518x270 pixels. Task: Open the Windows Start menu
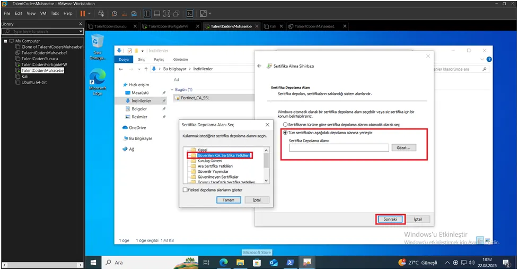pos(93,263)
